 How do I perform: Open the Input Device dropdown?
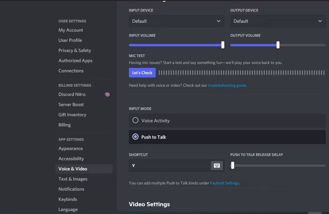coord(176,21)
